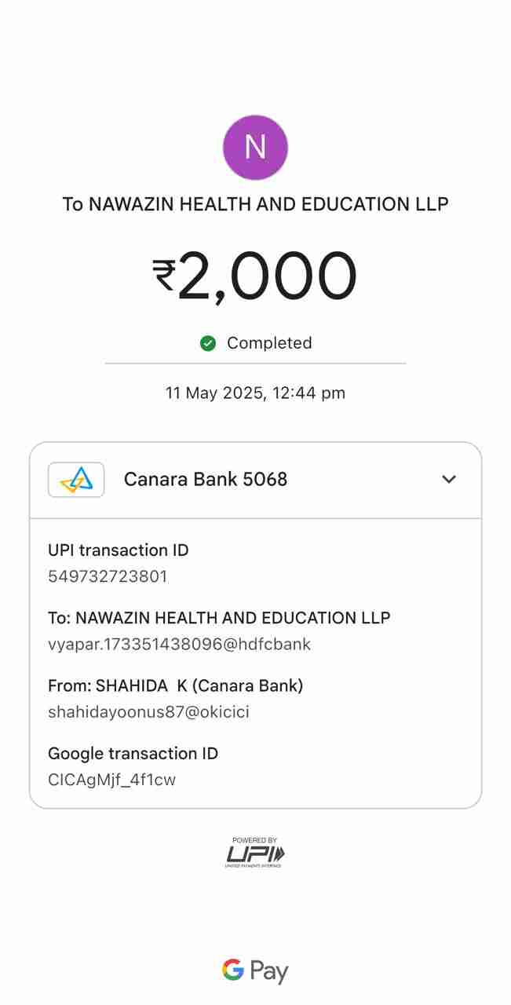Click the From: SHAHIDA K (Canara Bank) line
The width and height of the screenshot is (511, 1005).
click(x=175, y=685)
